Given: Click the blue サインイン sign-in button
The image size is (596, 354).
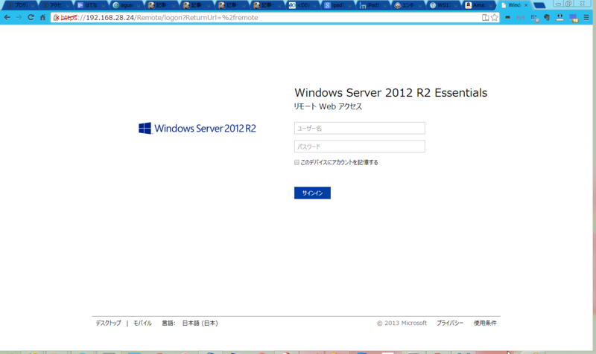Looking at the screenshot, I should [312, 193].
